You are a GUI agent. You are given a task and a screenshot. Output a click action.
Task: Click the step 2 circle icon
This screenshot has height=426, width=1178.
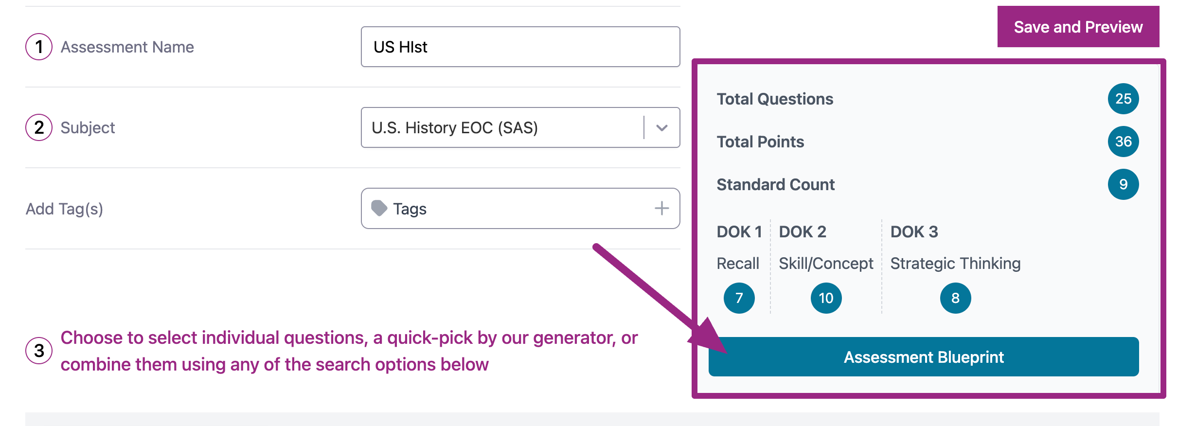(39, 127)
